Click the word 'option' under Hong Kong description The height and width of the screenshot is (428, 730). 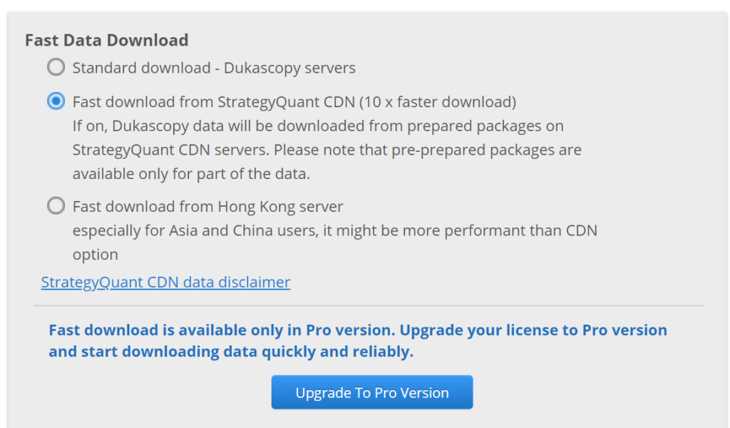click(x=95, y=255)
